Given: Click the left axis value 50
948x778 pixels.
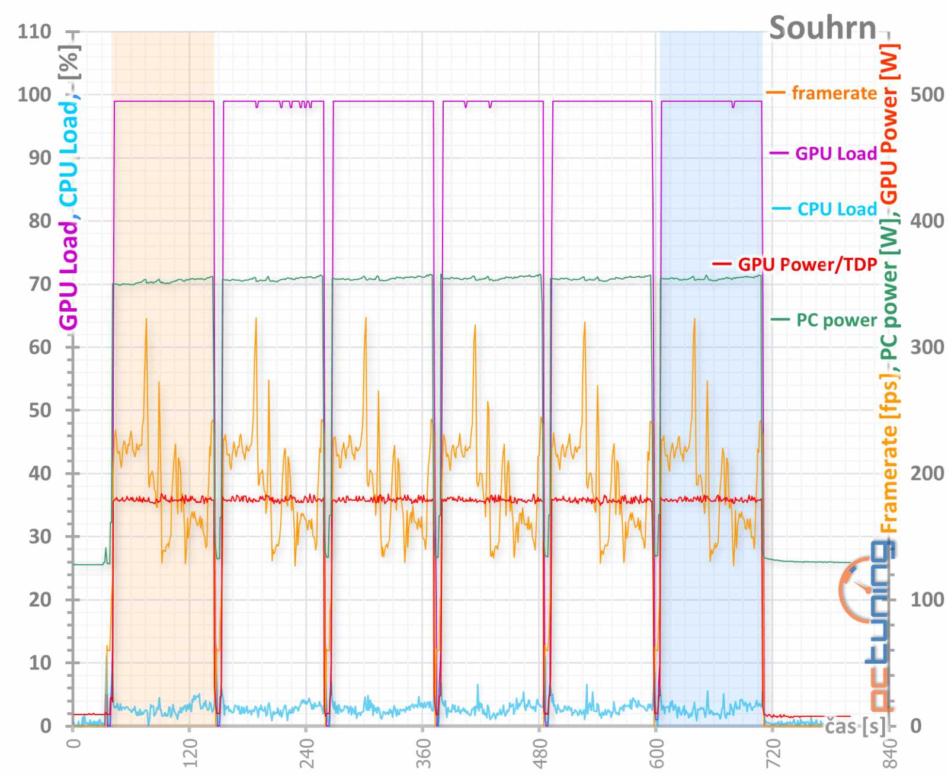Looking at the screenshot, I should click(40, 410).
